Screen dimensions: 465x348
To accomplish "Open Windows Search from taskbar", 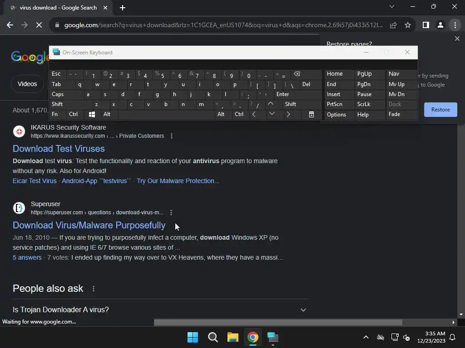I will [x=213, y=337].
